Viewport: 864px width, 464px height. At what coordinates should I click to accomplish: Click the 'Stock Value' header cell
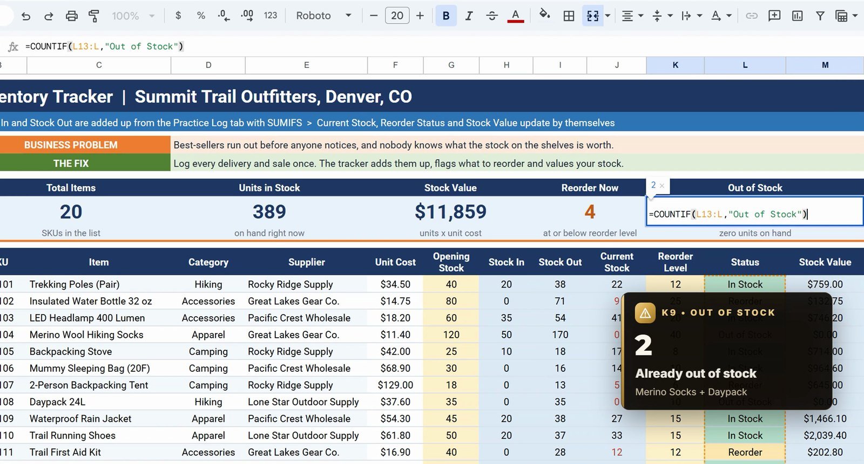(825, 262)
